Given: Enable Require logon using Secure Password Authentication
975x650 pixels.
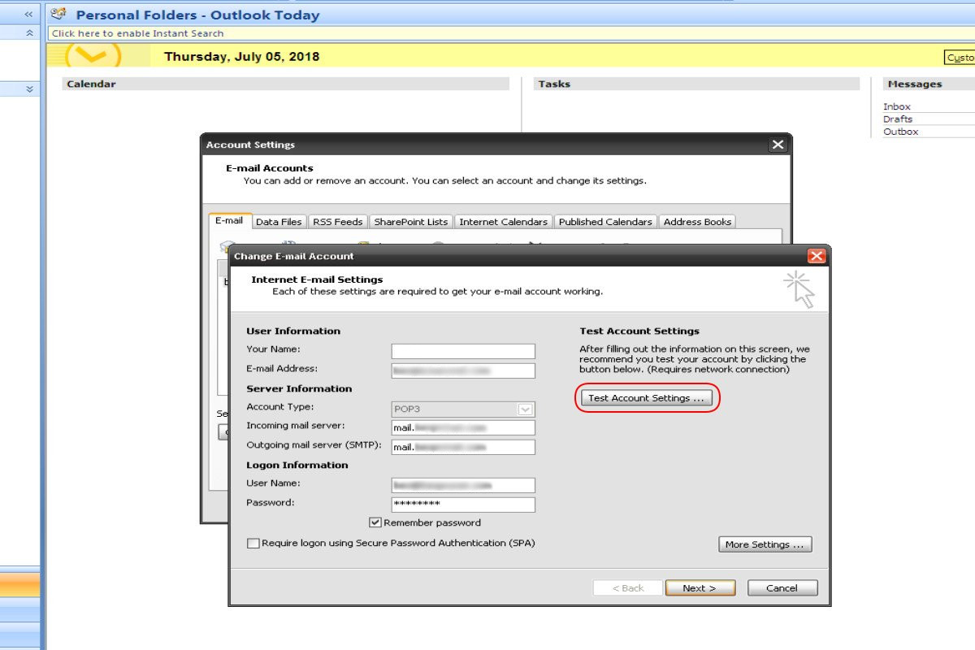Looking at the screenshot, I should click(x=253, y=544).
